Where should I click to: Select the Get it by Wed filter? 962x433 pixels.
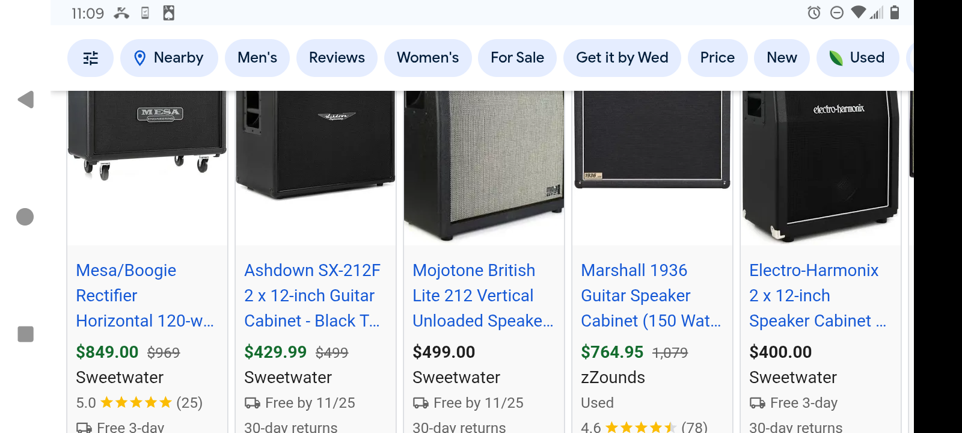click(x=622, y=58)
